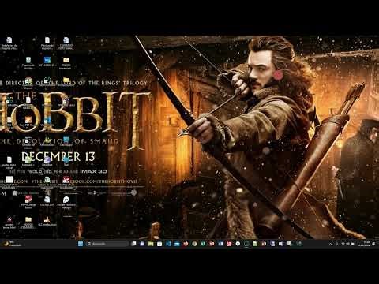
Task: Open the Windows Start menu
Action: click(81, 244)
